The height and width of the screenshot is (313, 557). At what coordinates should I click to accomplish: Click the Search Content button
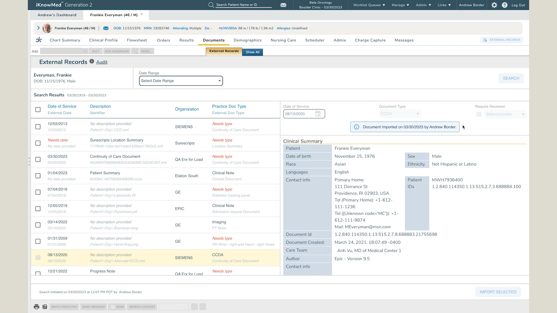pyautogui.click(x=142, y=307)
